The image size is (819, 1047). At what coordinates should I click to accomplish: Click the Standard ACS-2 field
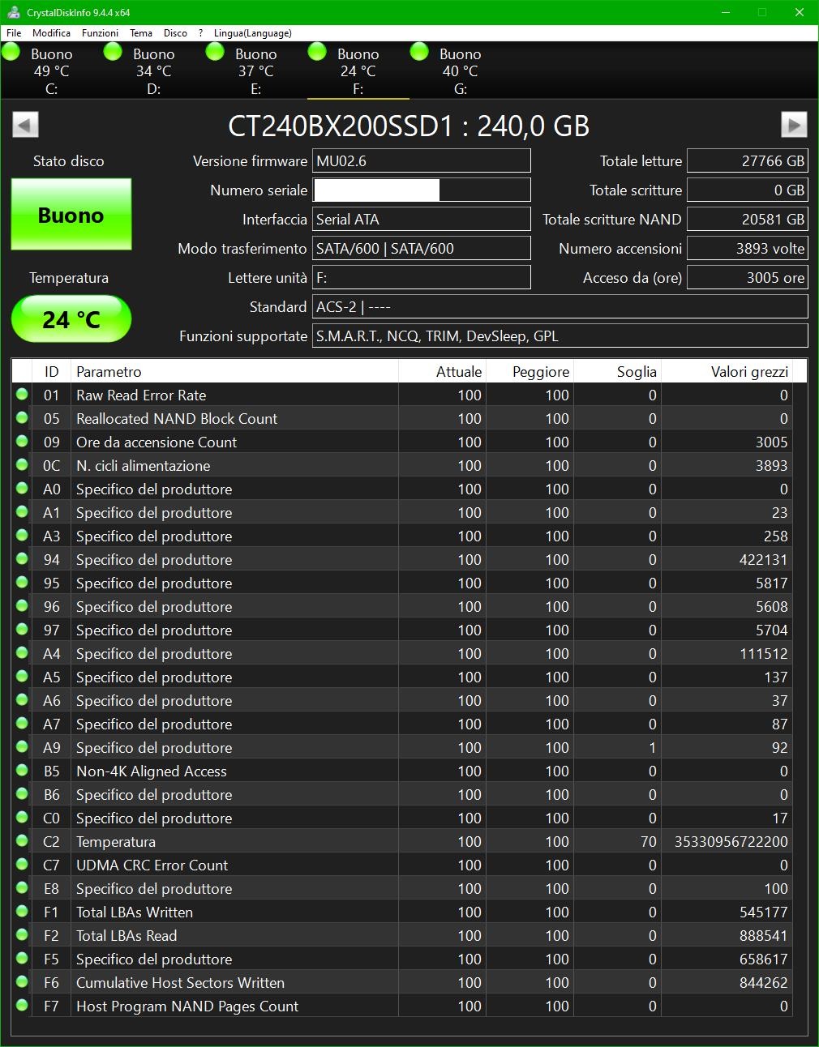click(560, 306)
